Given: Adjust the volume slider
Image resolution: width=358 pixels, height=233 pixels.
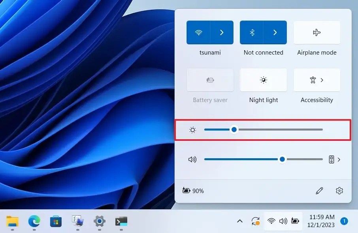Looking at the screenshot, I should point(282,159).
